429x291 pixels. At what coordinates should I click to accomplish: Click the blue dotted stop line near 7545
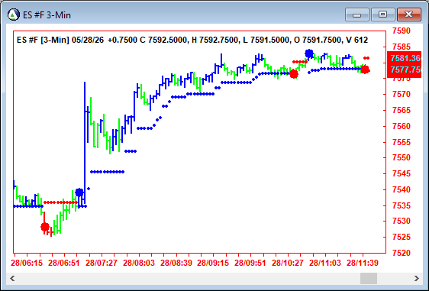tap(107, 172)
